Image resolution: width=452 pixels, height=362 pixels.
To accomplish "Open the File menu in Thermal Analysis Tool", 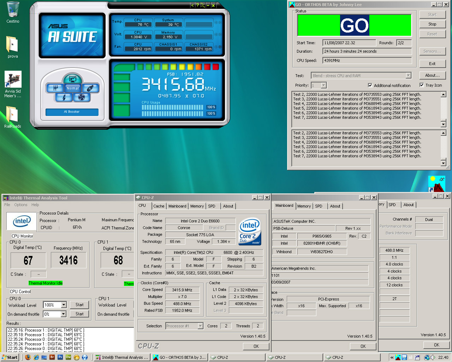I will click(7, 205).
